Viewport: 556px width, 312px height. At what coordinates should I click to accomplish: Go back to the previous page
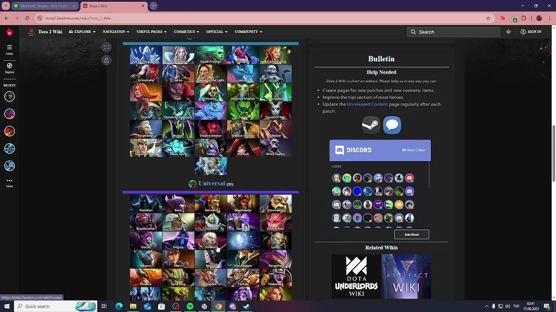[x=7, y=18]
